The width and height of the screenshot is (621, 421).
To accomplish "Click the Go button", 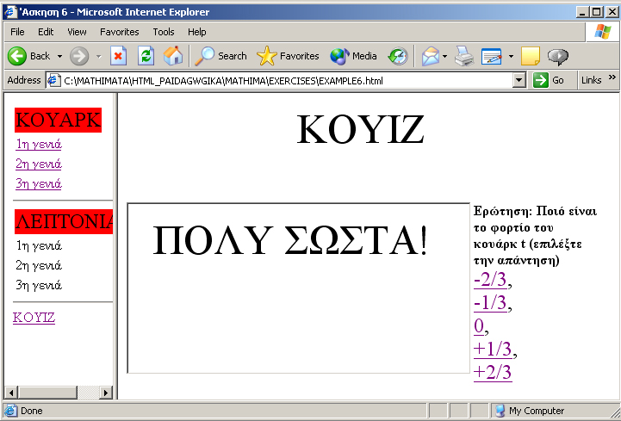I will pyautogui.click(x=550, y=80).
